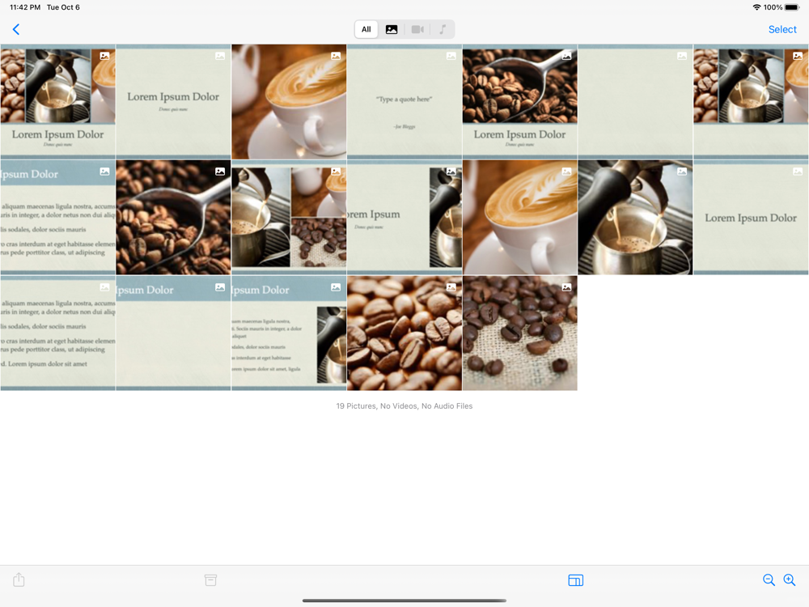Image resolution: width=809 pixels, height=607 pixels.
Task: Open slide with 'Lorem ipsum dolor sit amet' text
Action: click(57, 333)
